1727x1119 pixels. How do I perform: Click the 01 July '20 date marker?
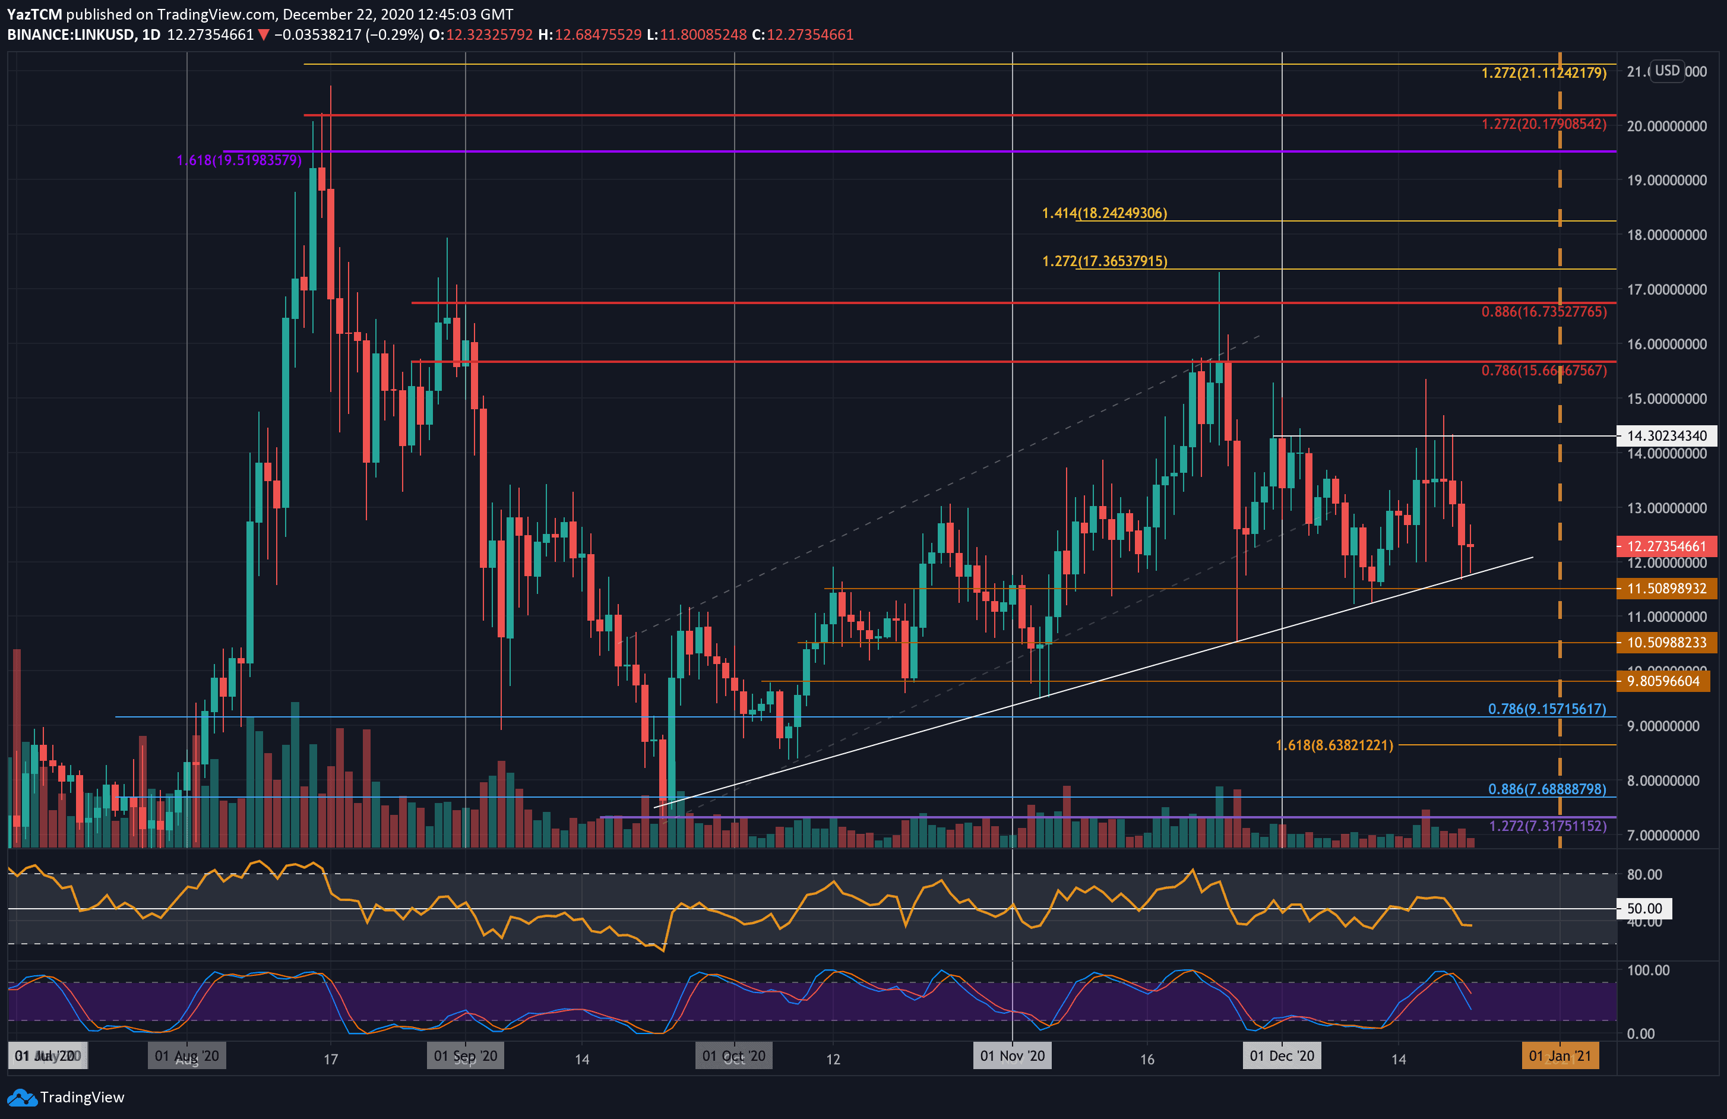click(48, 1056)
